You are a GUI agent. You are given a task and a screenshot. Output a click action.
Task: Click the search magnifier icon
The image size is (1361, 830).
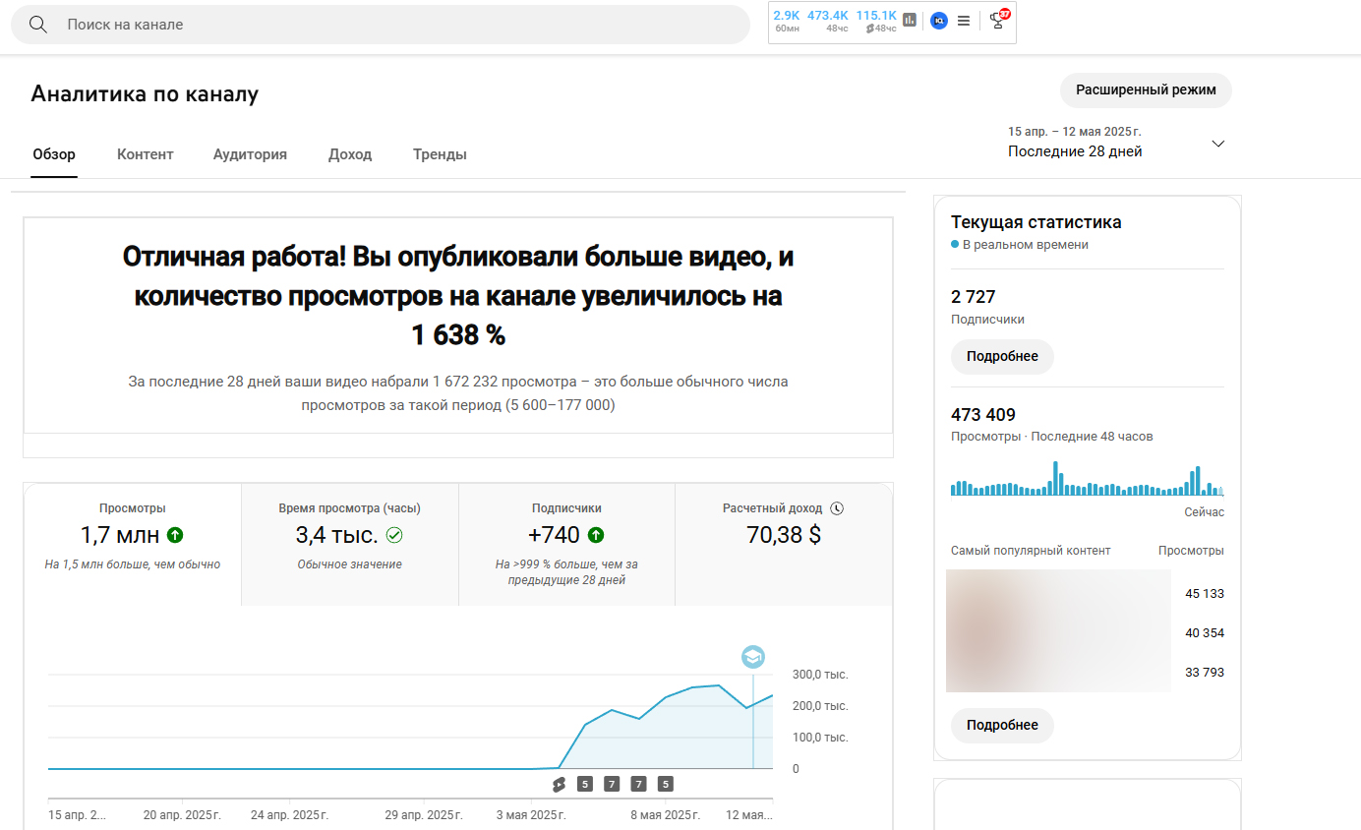38,25
